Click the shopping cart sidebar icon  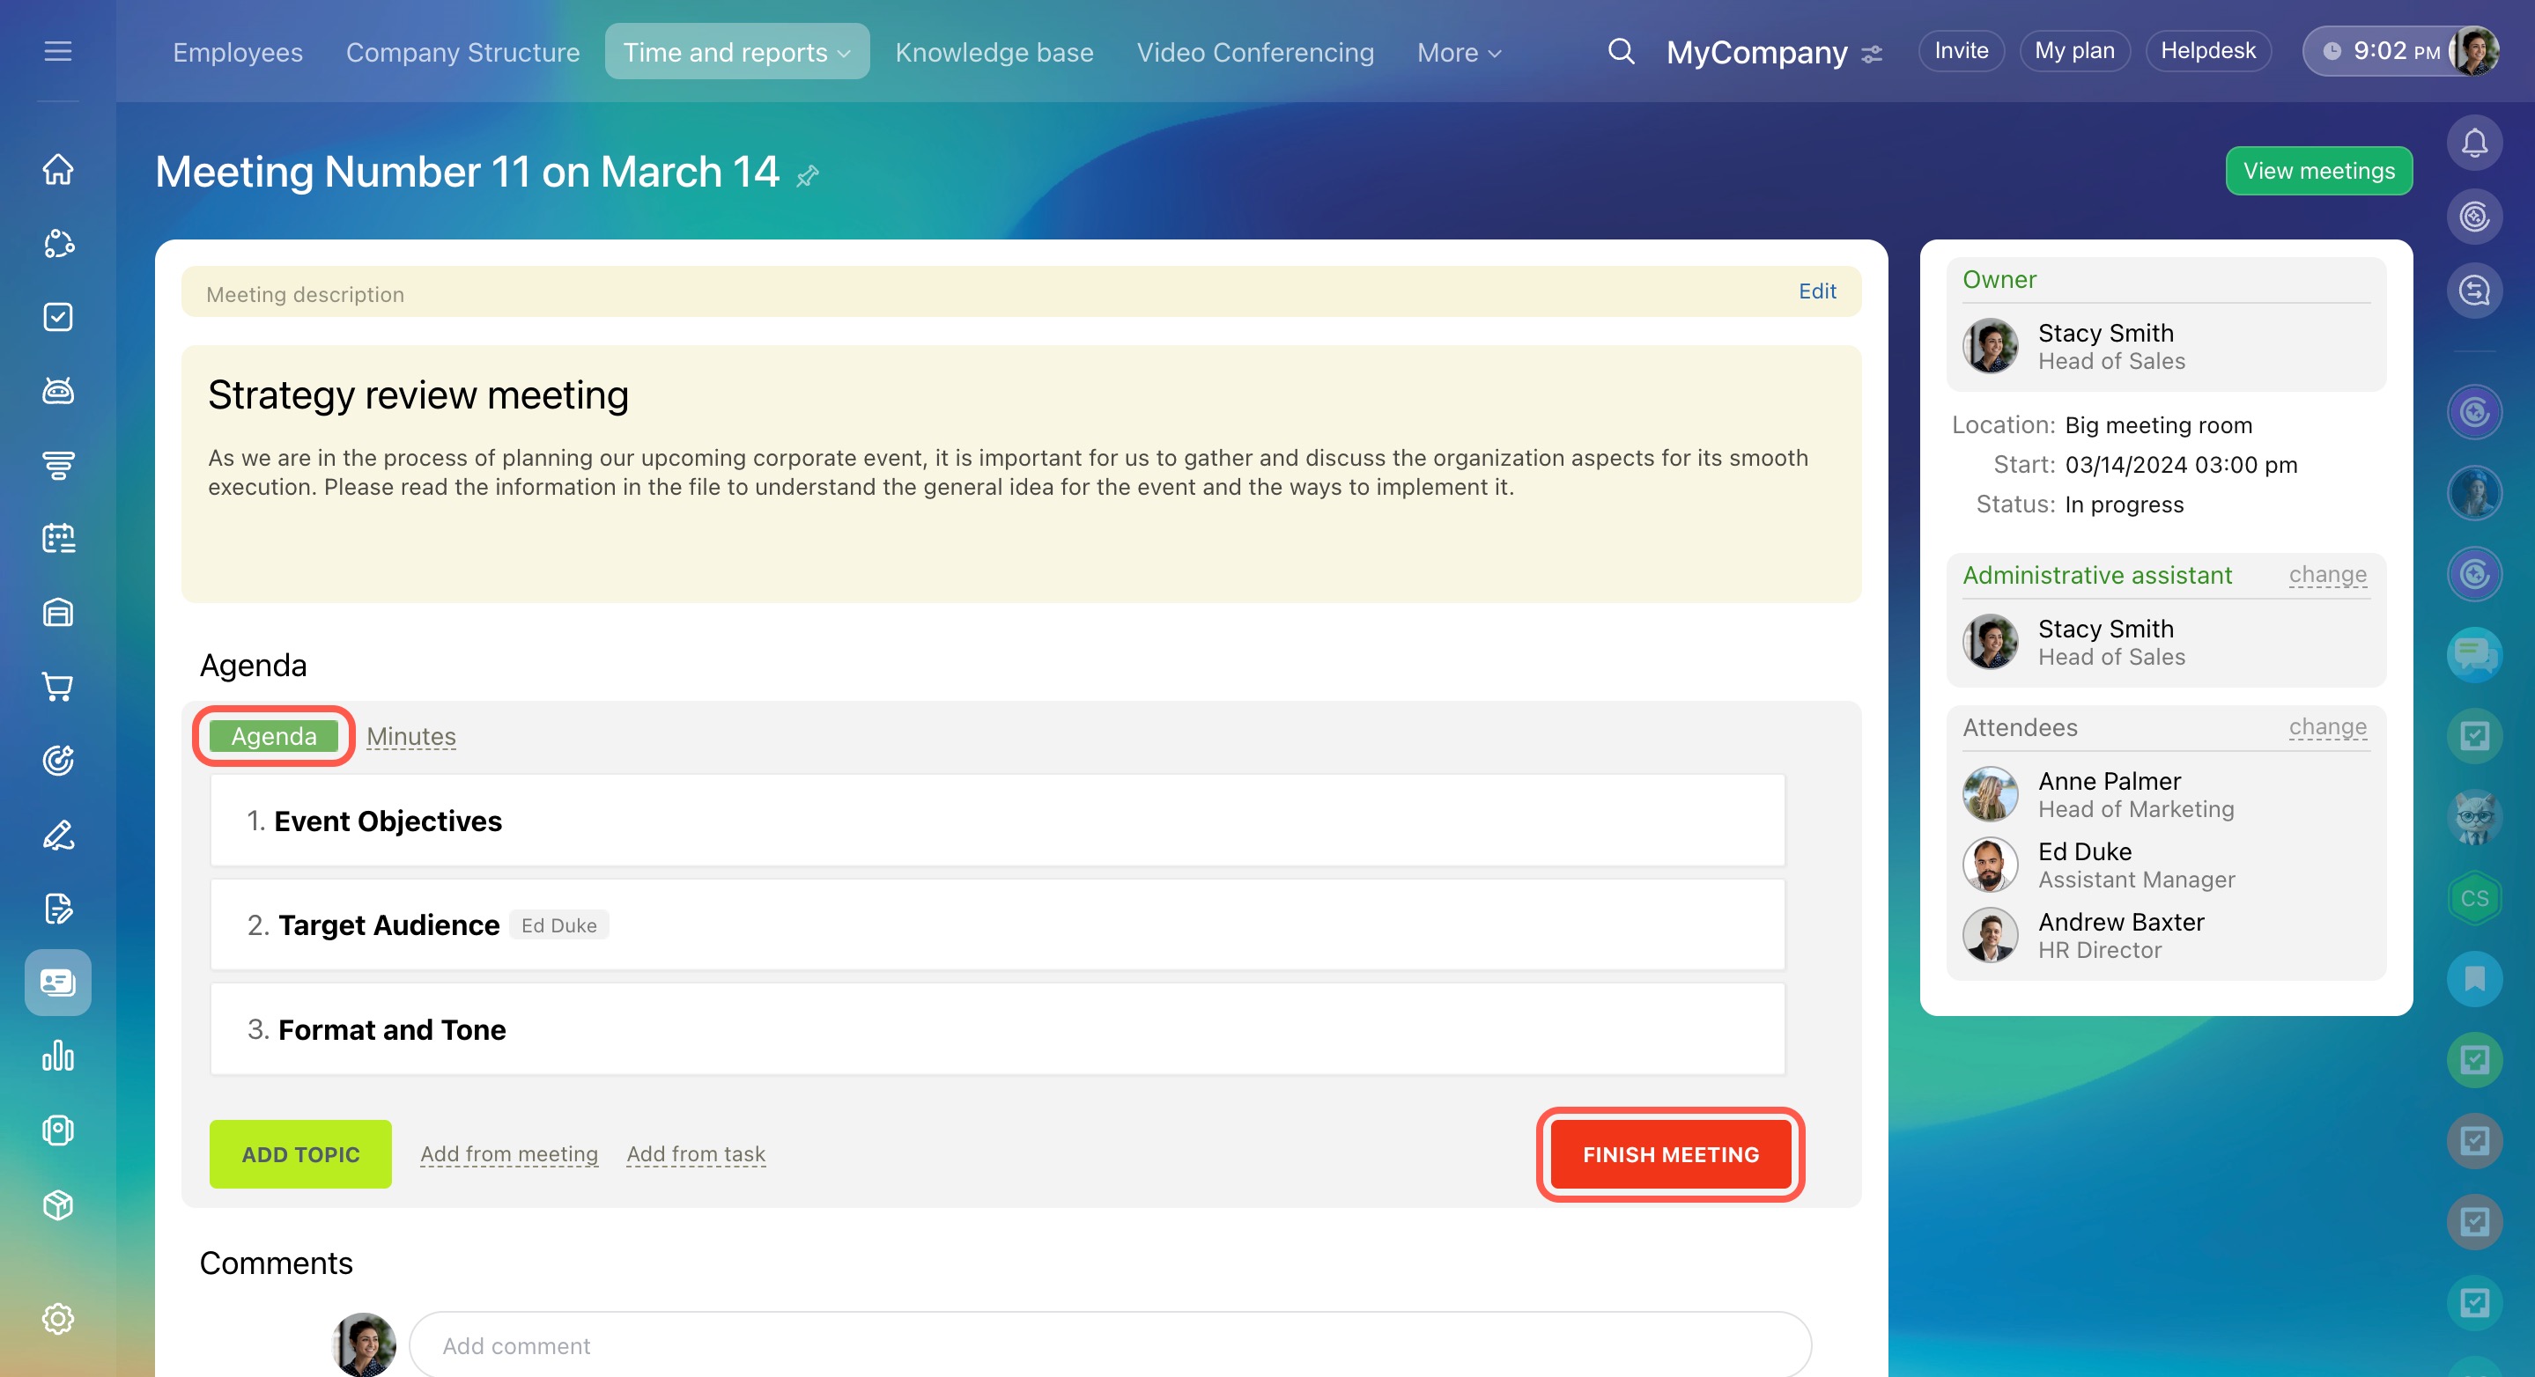click(x=58, y=687)
